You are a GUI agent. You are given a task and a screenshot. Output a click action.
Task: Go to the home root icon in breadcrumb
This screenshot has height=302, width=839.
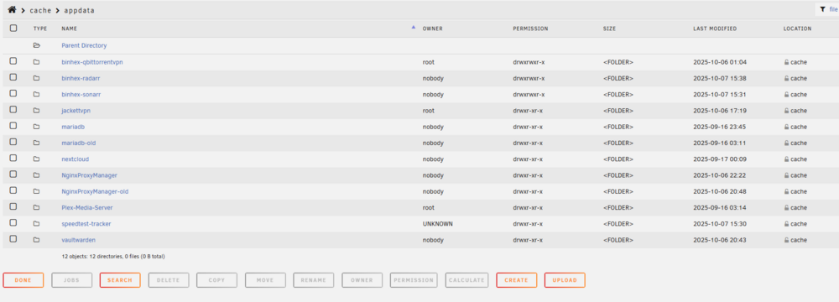tap(12, 9)
